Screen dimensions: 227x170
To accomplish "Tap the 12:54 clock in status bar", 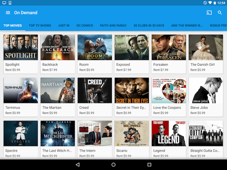I will [x=221, y=3].
